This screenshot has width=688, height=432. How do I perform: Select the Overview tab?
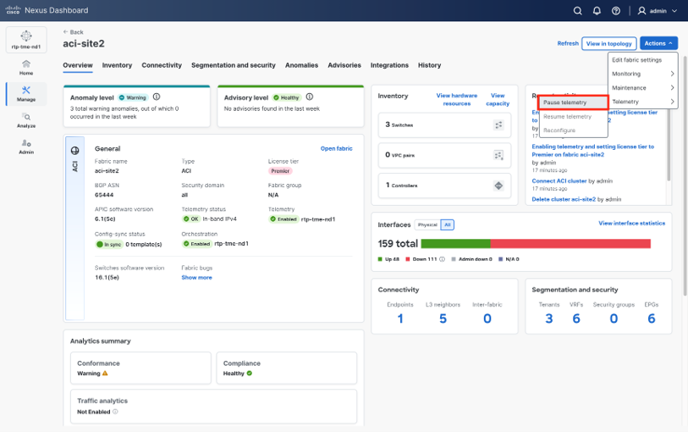pyautogui.click(x=78, y=65)
